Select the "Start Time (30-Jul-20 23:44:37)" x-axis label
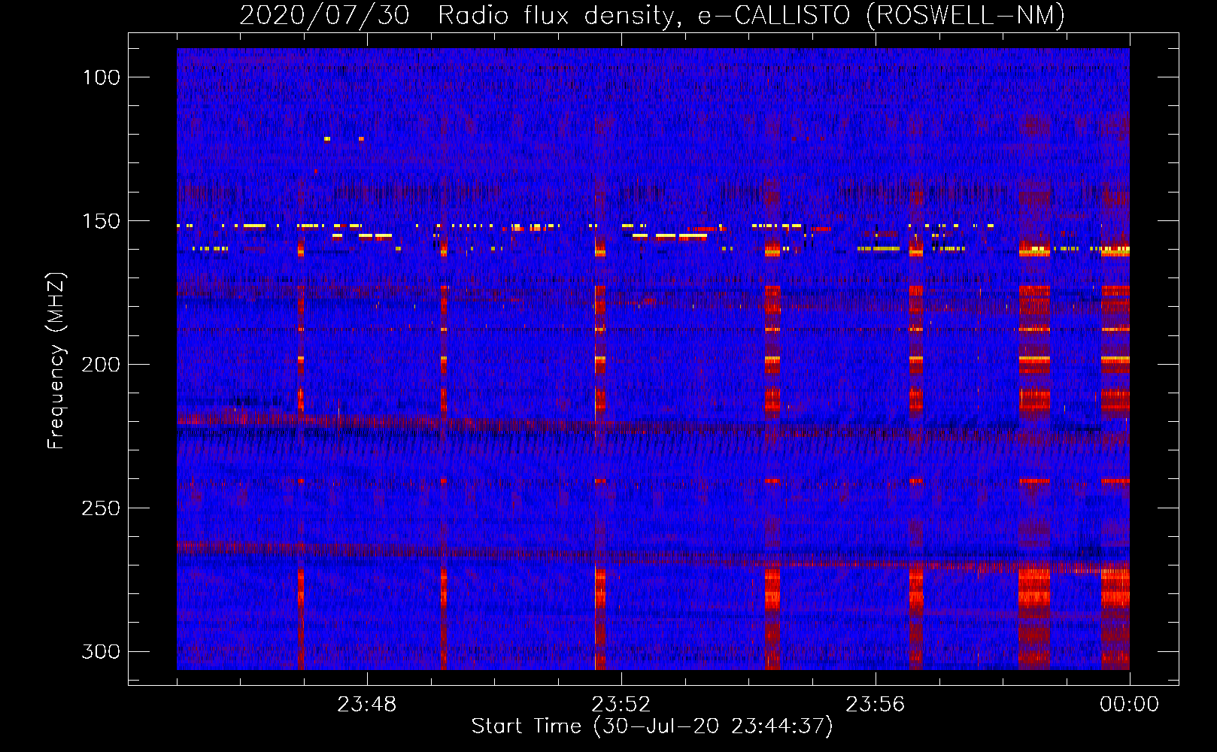1217x752 pixels. click(x=652, y=726)
